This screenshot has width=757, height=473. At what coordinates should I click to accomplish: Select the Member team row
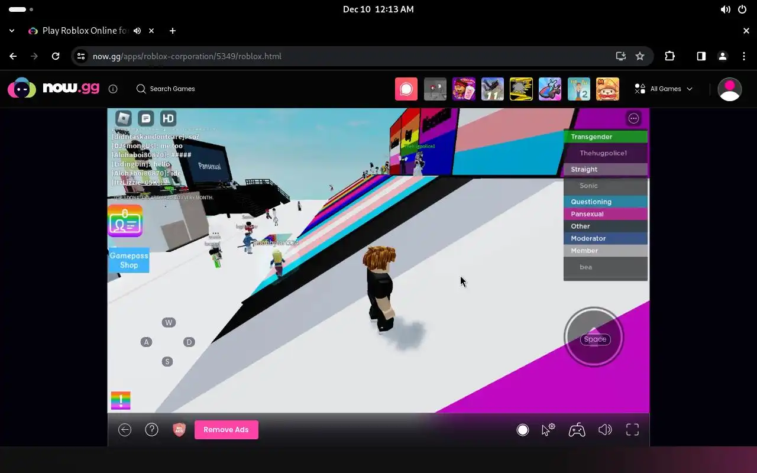coord(606,251)
